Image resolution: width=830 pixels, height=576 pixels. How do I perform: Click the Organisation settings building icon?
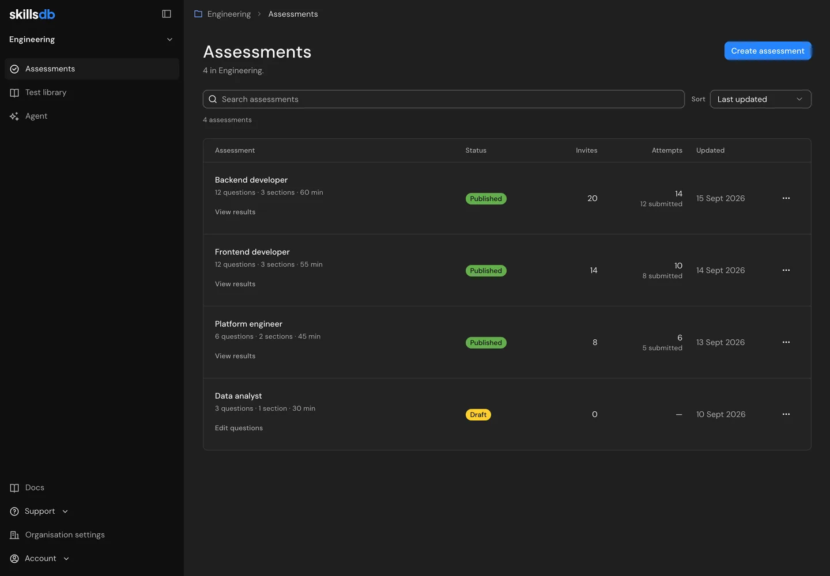tap(14, 535)
